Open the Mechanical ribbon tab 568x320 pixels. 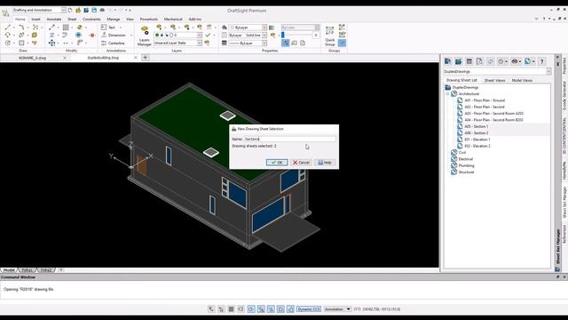coord(173,19)
